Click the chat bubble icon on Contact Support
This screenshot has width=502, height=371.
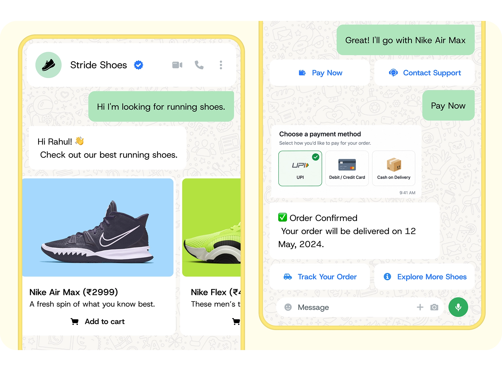pyautogui.click(x=393, y=73)
